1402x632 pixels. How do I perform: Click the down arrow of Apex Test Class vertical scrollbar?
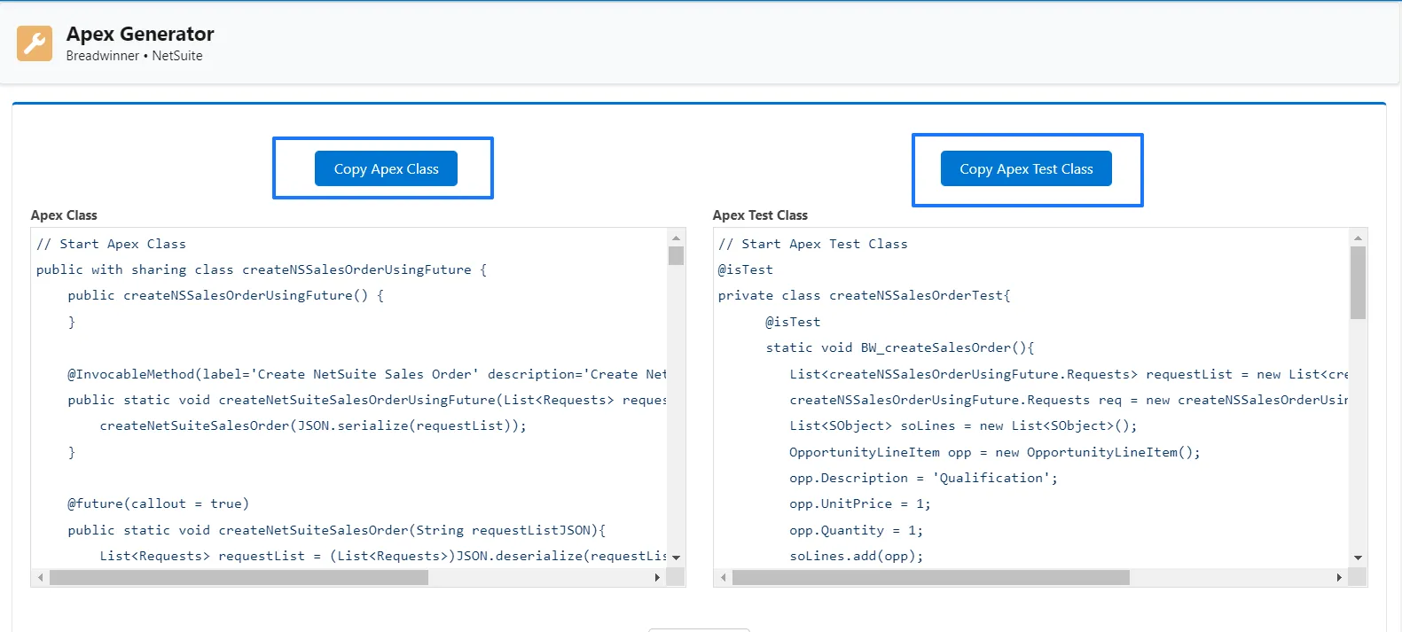pos(1358,558)
